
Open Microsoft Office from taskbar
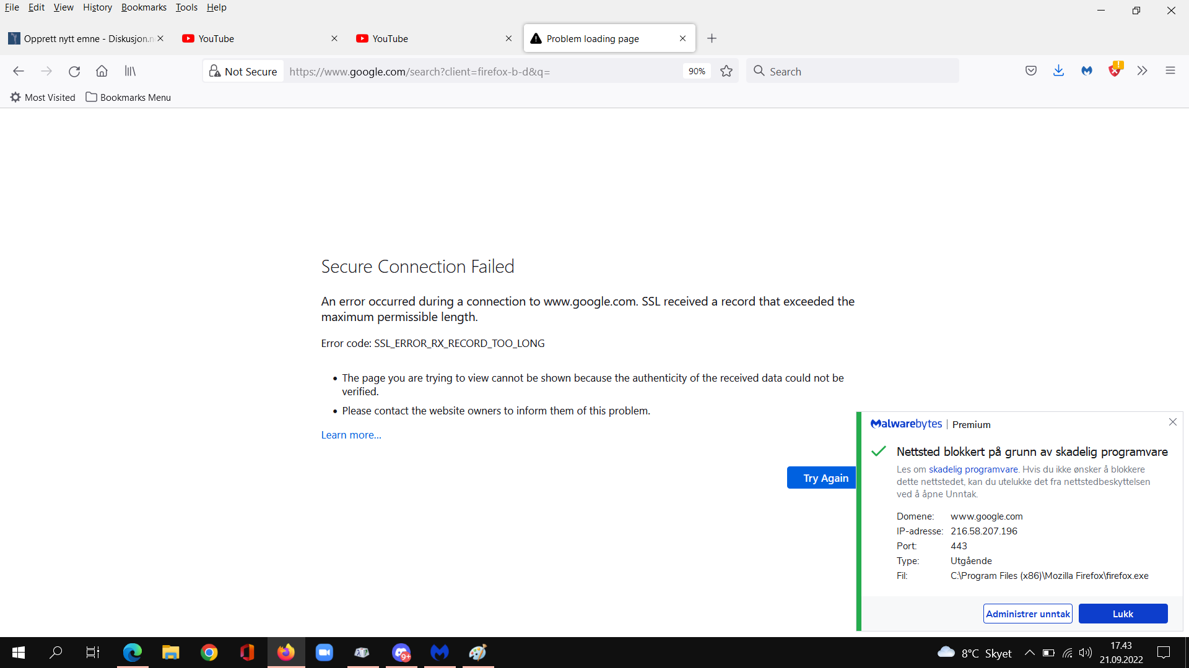247,653
